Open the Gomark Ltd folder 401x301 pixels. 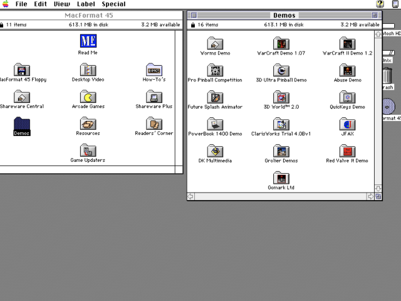point(281,177)
